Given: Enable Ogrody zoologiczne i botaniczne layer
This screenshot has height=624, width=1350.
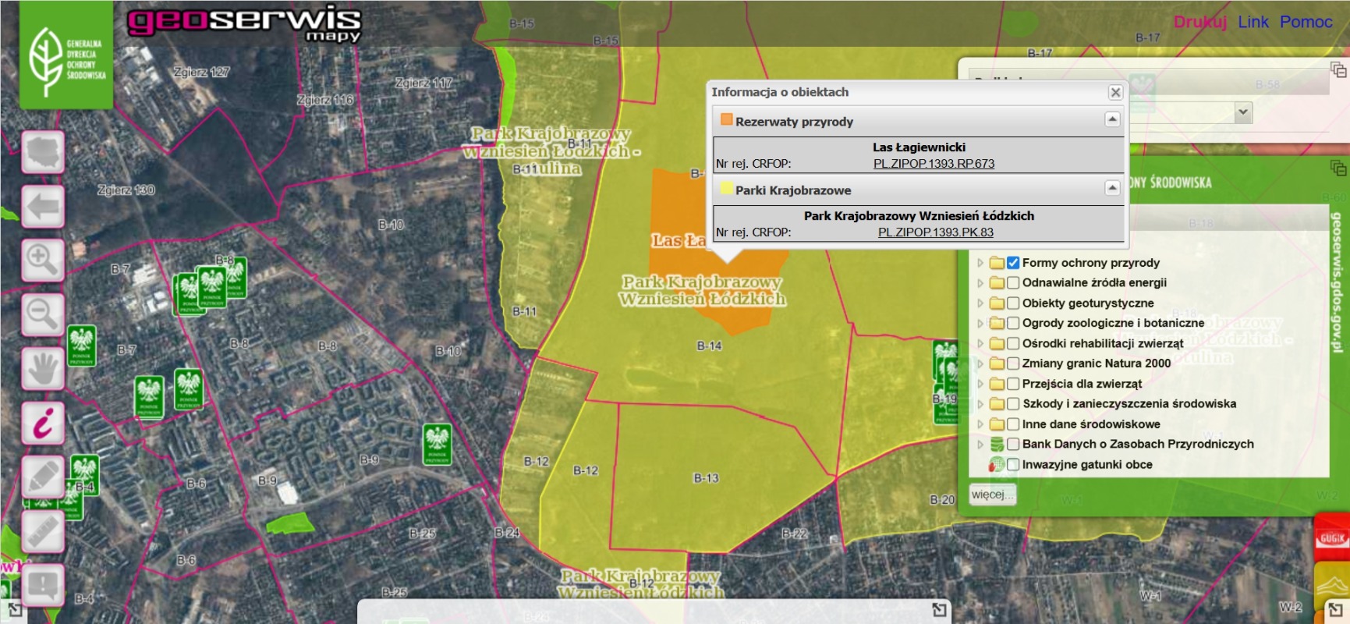Looking at the screenshot, I should click(x=1013, y=323).
